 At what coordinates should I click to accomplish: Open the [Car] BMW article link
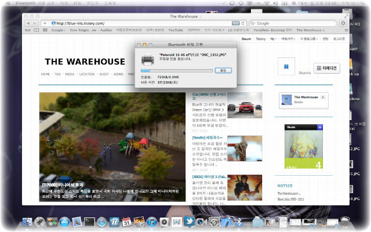tap(209, 96)
